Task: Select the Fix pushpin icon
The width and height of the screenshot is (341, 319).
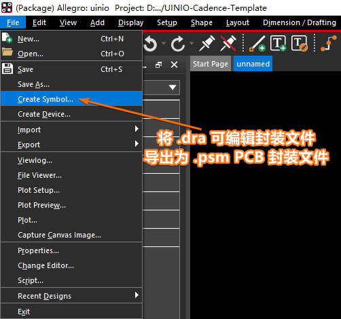Action: pos(207,43)
